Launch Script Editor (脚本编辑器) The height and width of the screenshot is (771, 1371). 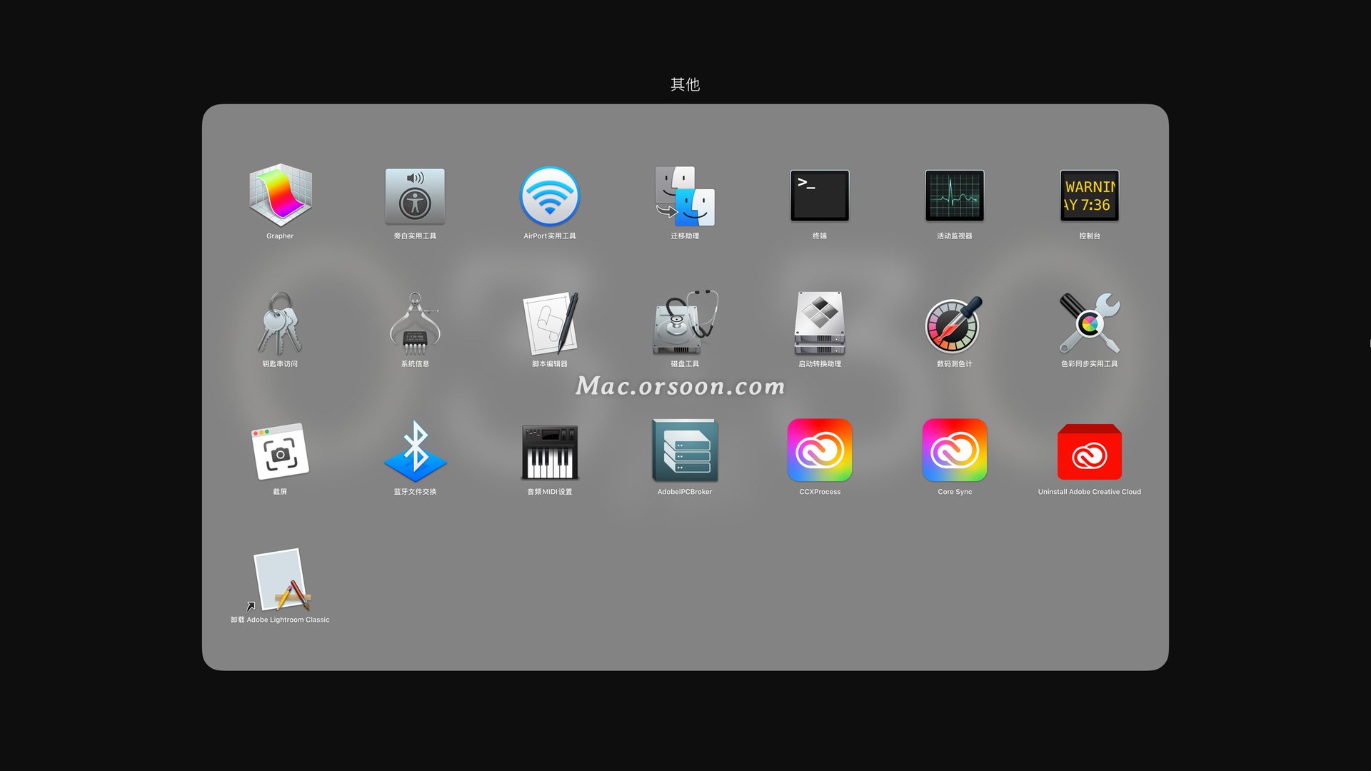550,323
